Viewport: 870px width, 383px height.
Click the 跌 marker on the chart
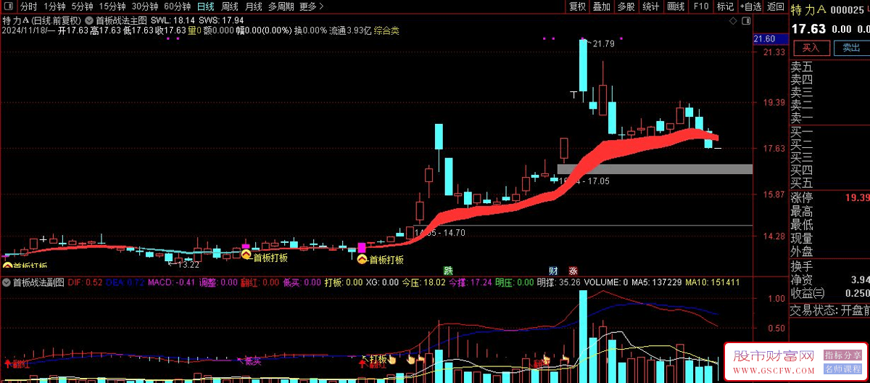pyautogui.click(x=448, y=271)
